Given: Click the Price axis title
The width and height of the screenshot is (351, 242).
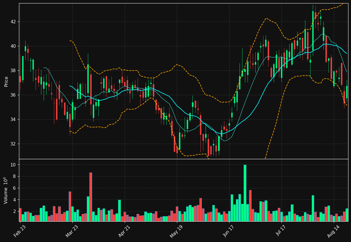Looking at the screenshot, I should click(6, 81).
